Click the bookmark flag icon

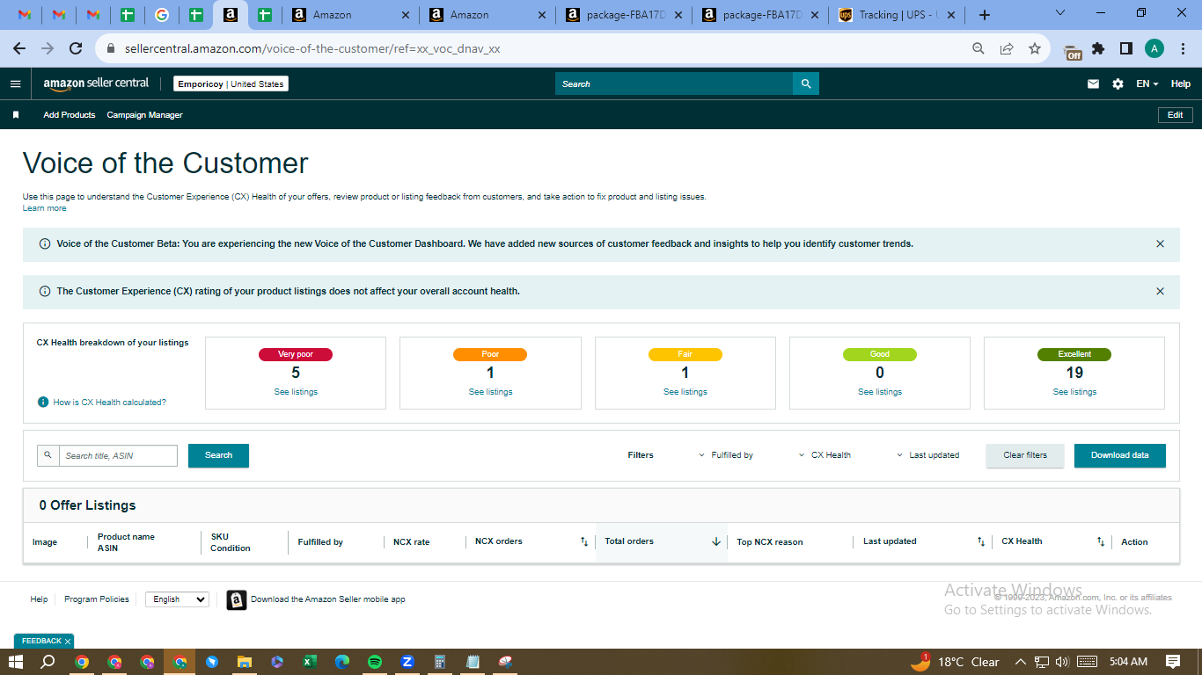coord(15,115)
